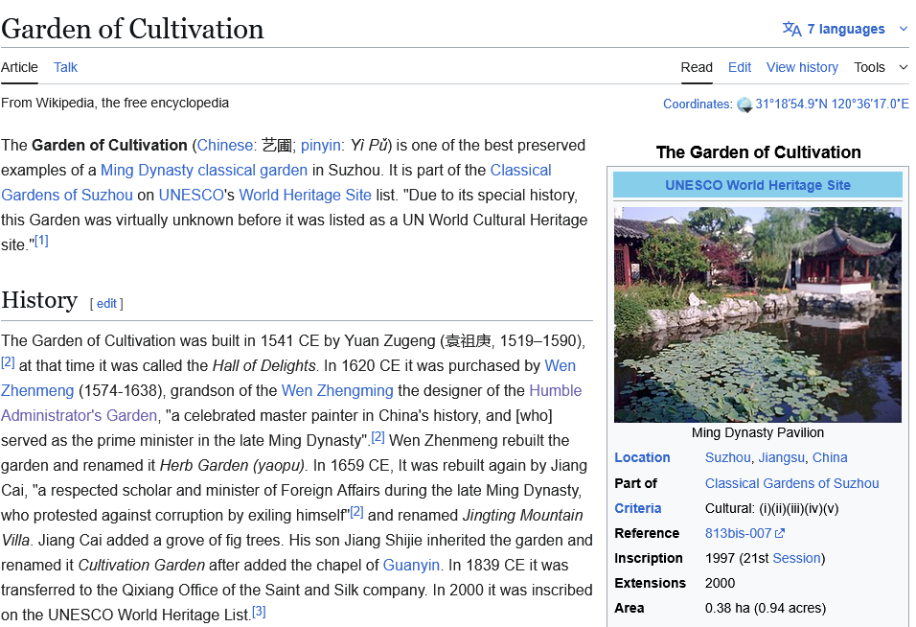916x627 pixels.
Task: Switch to the Talk tab
Action: click(65, 67)
